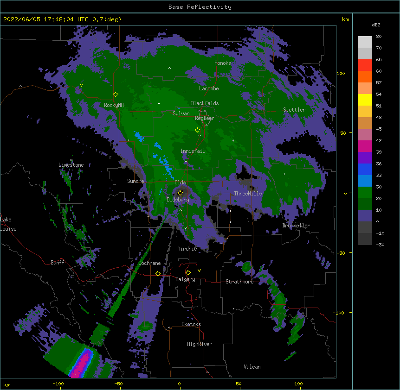Click the bottom axis 50 km tick label
Screen dimensions: 400x390
(x=239, y=384)
